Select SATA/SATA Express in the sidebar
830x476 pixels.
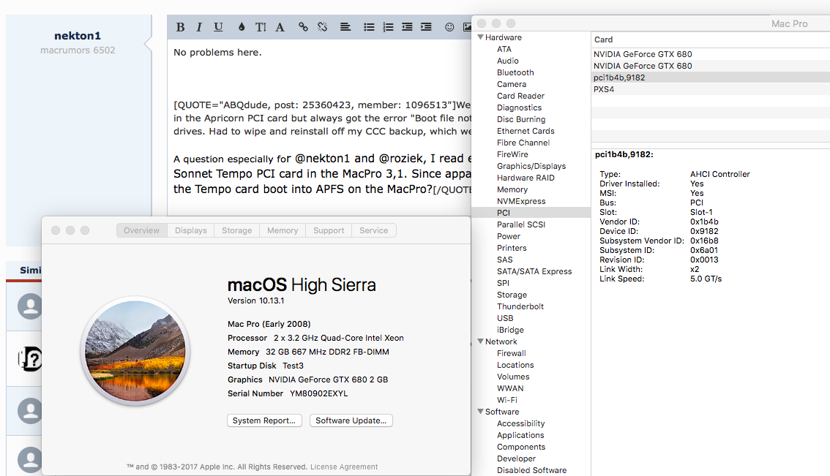[534, 271]
